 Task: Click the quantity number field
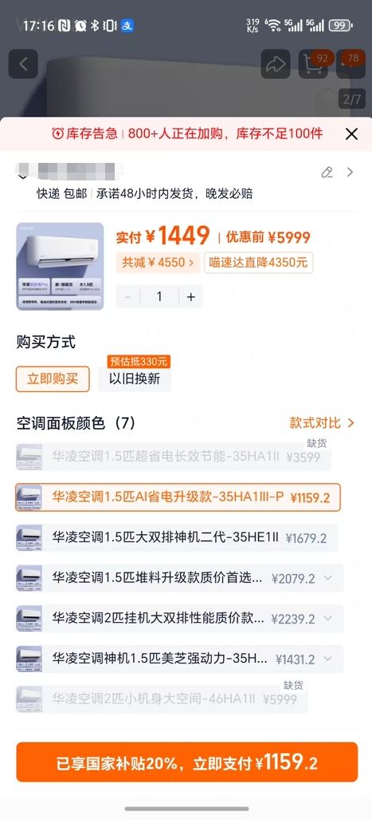[x=159, y=296]
